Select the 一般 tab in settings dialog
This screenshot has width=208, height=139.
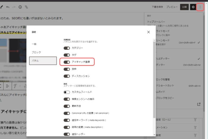point(43,44)
